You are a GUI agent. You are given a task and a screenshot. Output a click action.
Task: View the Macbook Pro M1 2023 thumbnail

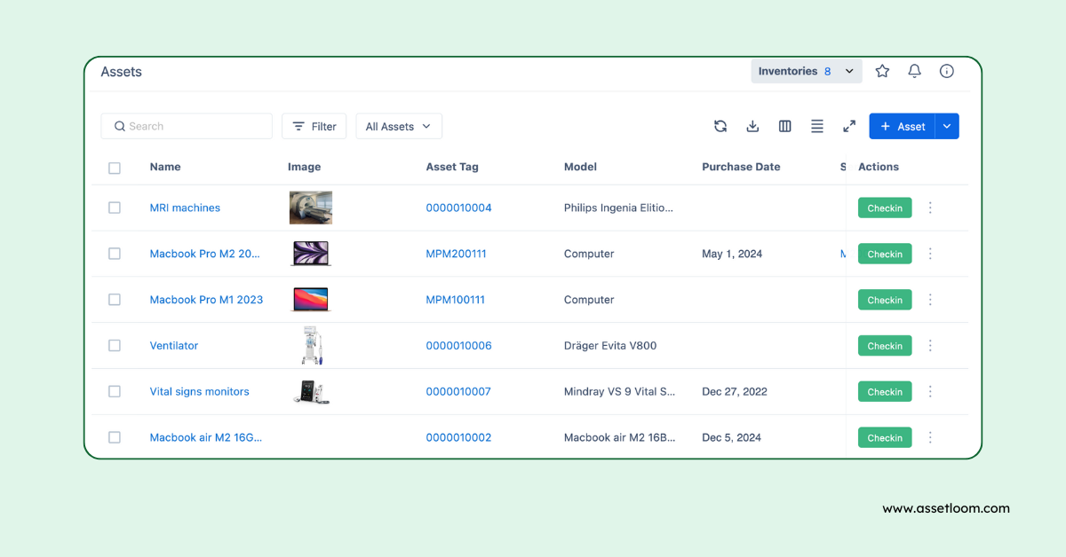tap(311, 300)
